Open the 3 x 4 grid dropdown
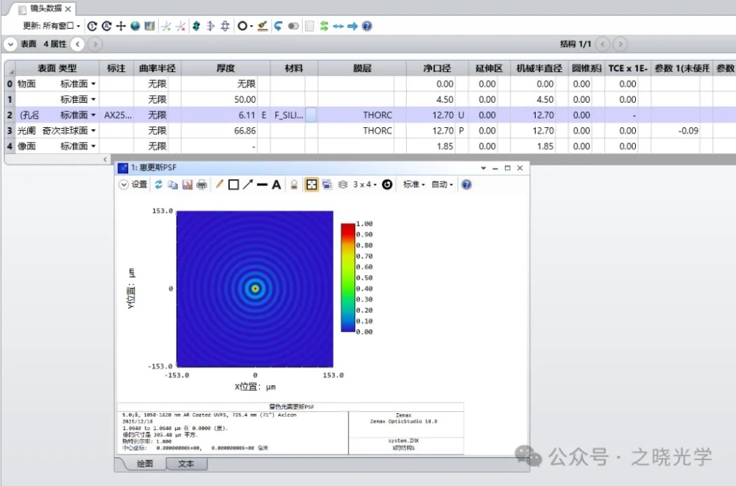The height and width of the screenshot is (486, 736). pyautogui.click(x=365, y=185)
